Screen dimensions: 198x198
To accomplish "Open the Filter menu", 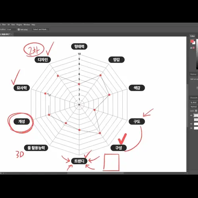I will 4,25.
